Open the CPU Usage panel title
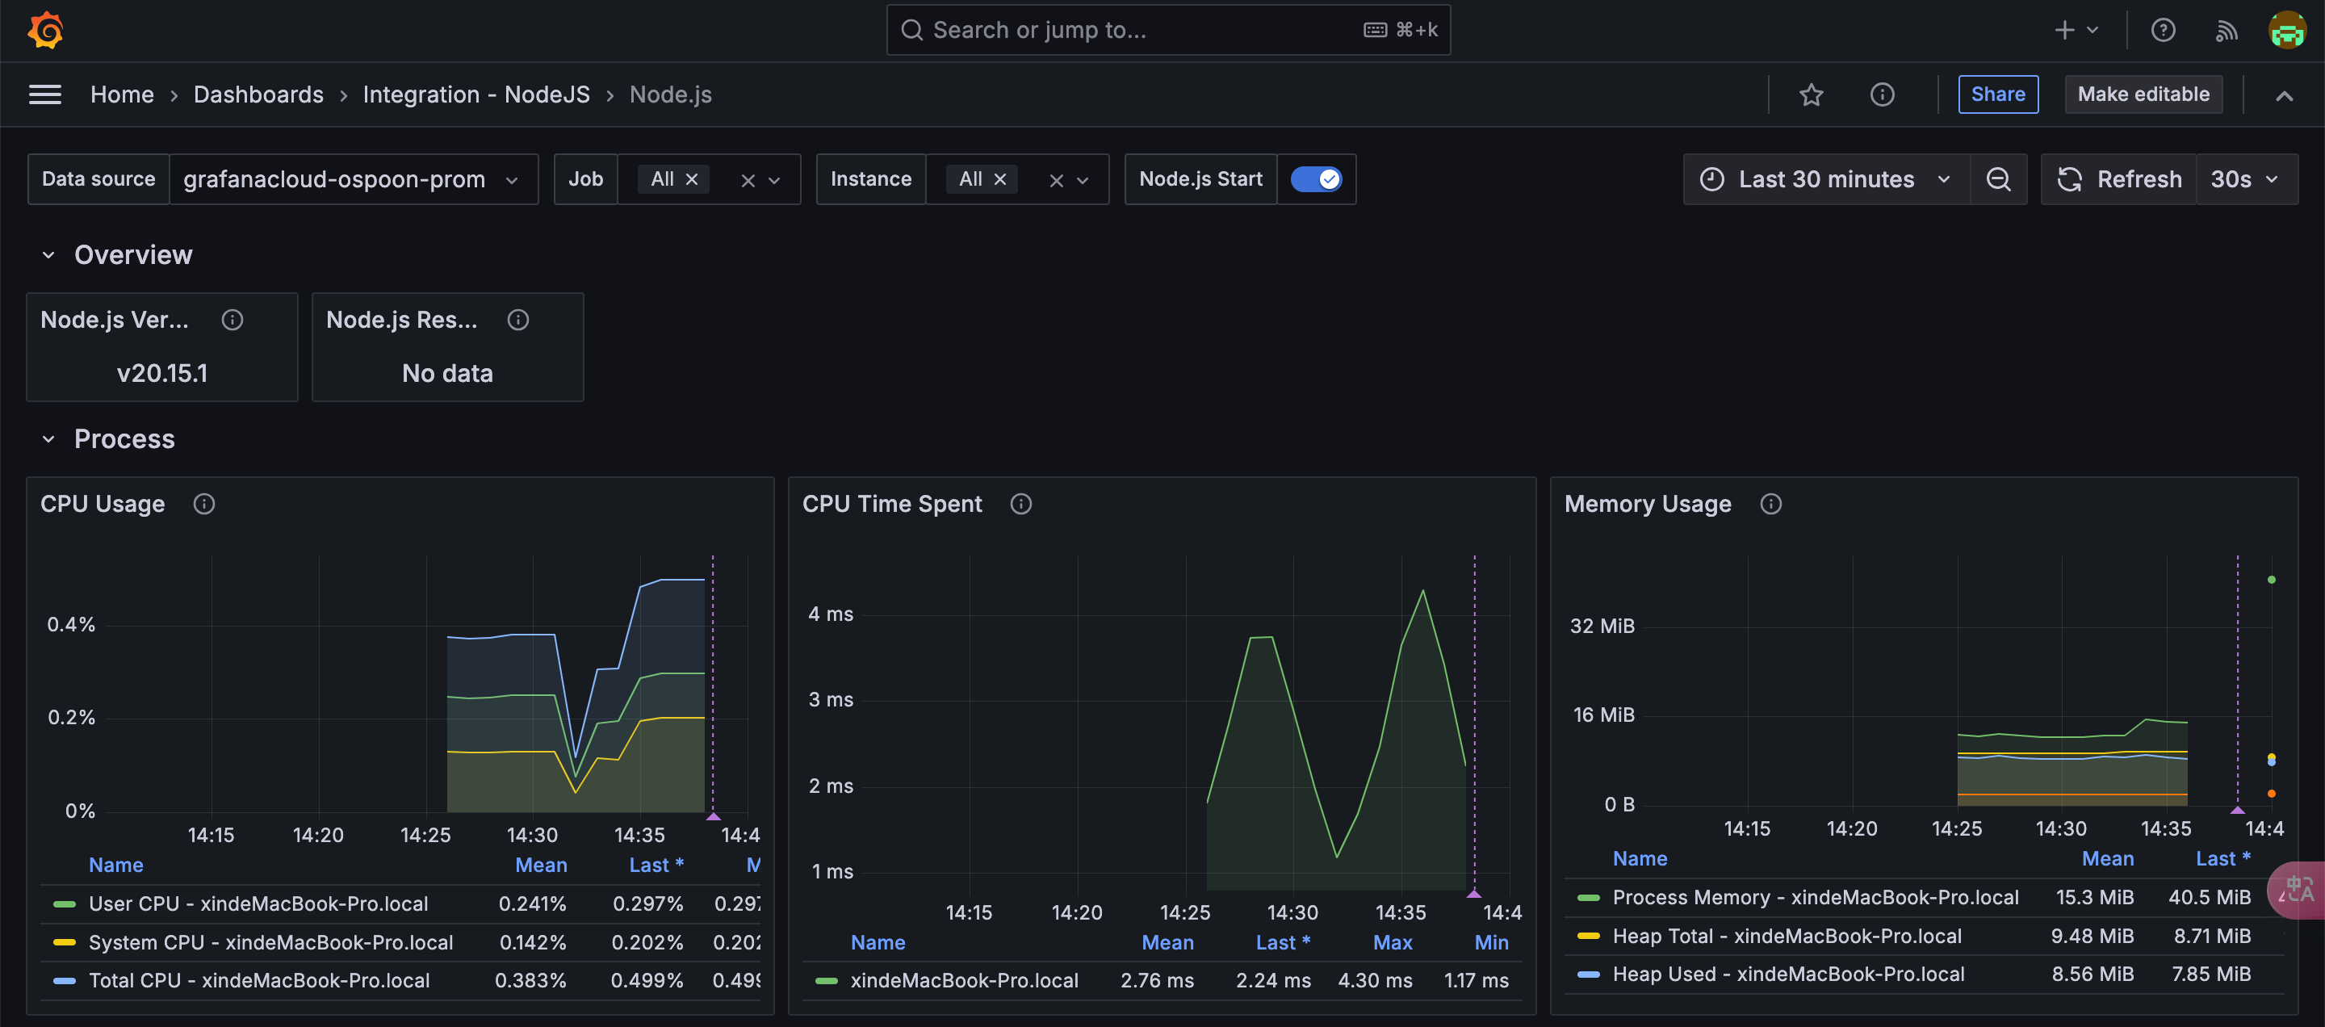 103,505
